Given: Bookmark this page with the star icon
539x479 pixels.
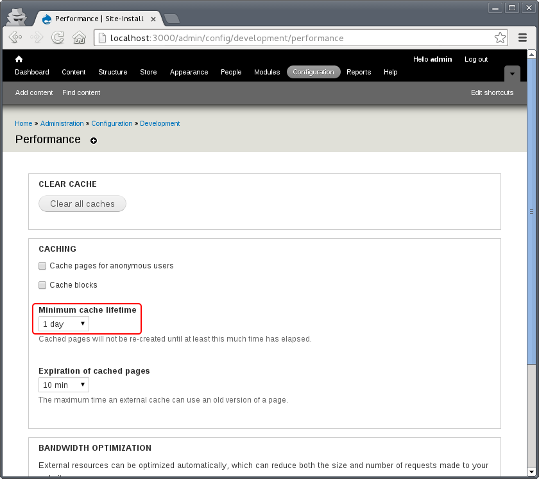Looking at the screenshot, I should 500,37.
